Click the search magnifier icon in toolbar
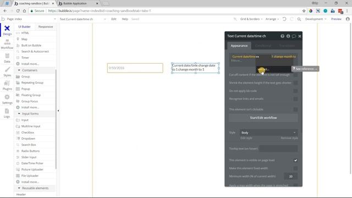This screenshot has width=352, height=198. tap(299, 19)
